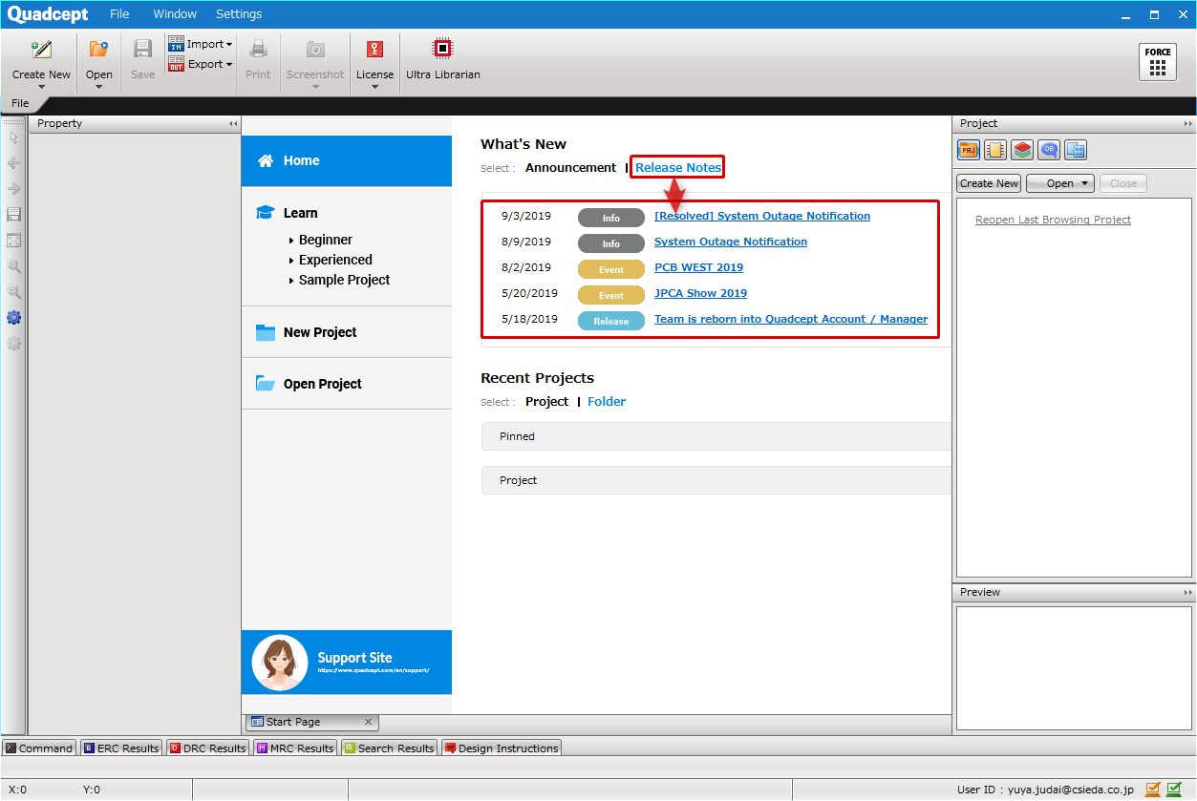Open the Beginner learning section
The image size is (1197, 801).
click(325, 240)
